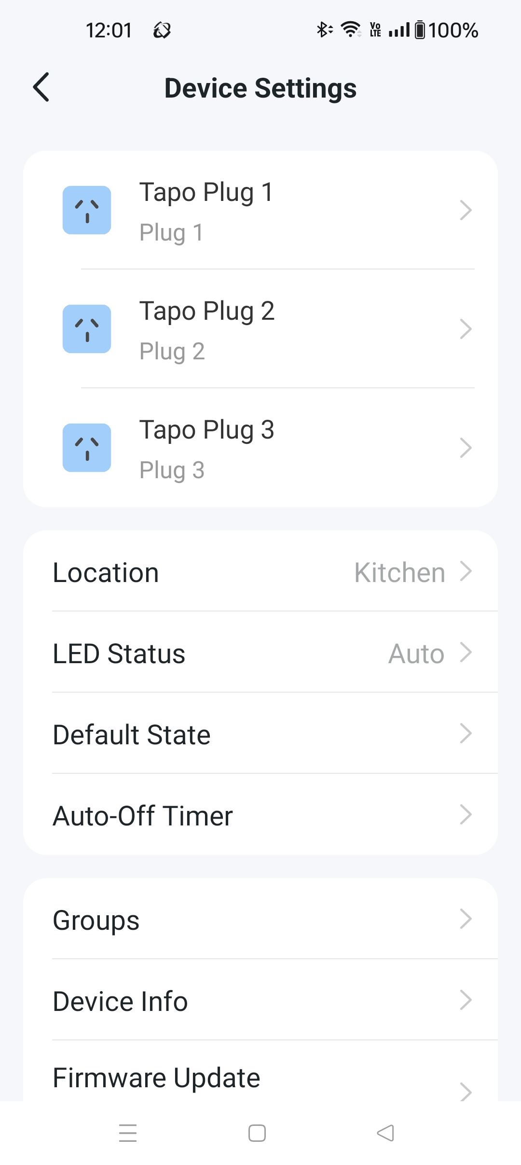
Task: Tap the Tapo Plug 2 socket icon
Action: pyautogui.click(x=87, y=329)
